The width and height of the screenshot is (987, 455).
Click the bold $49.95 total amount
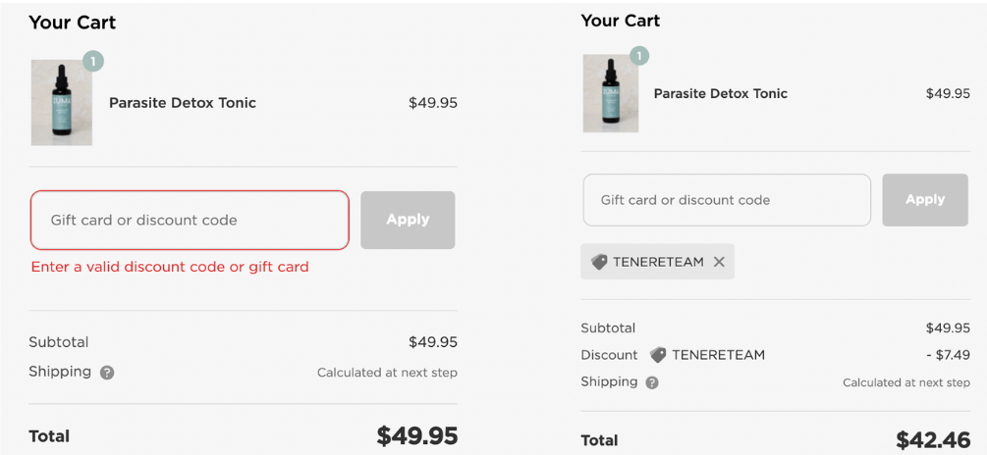coord(416,436)
